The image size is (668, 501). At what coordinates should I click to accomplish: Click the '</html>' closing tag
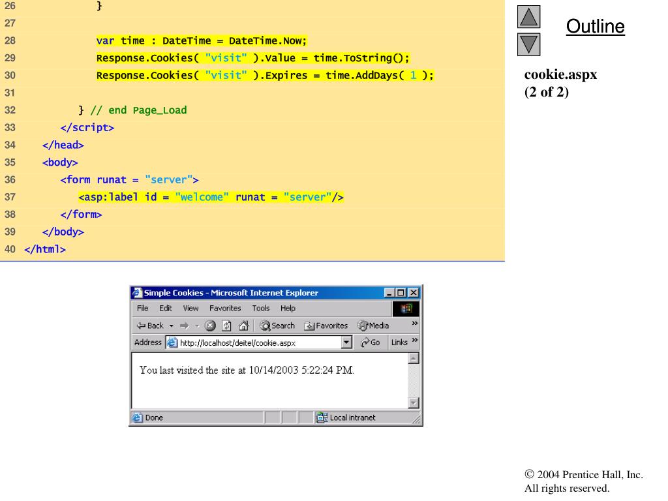[x=45, y=250]
